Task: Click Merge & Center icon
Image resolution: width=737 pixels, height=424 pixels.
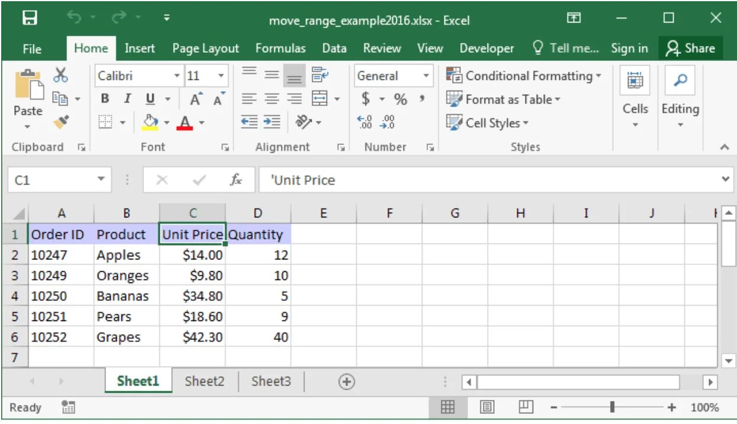Action: click(x=320, y=98)
